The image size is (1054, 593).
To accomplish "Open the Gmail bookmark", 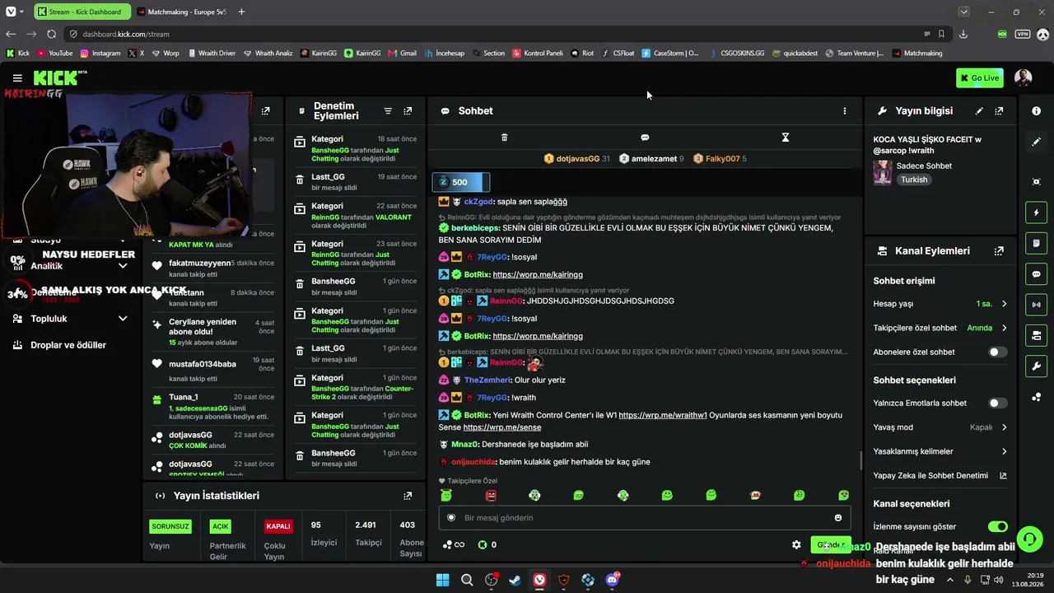I will [x=402, y=54].
